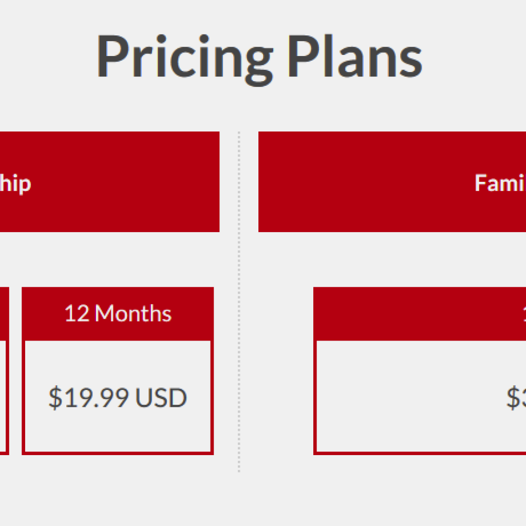This screenshot has height=526, width=526.
Task: Click the $19.99 USD price
Action: point(118,398)
